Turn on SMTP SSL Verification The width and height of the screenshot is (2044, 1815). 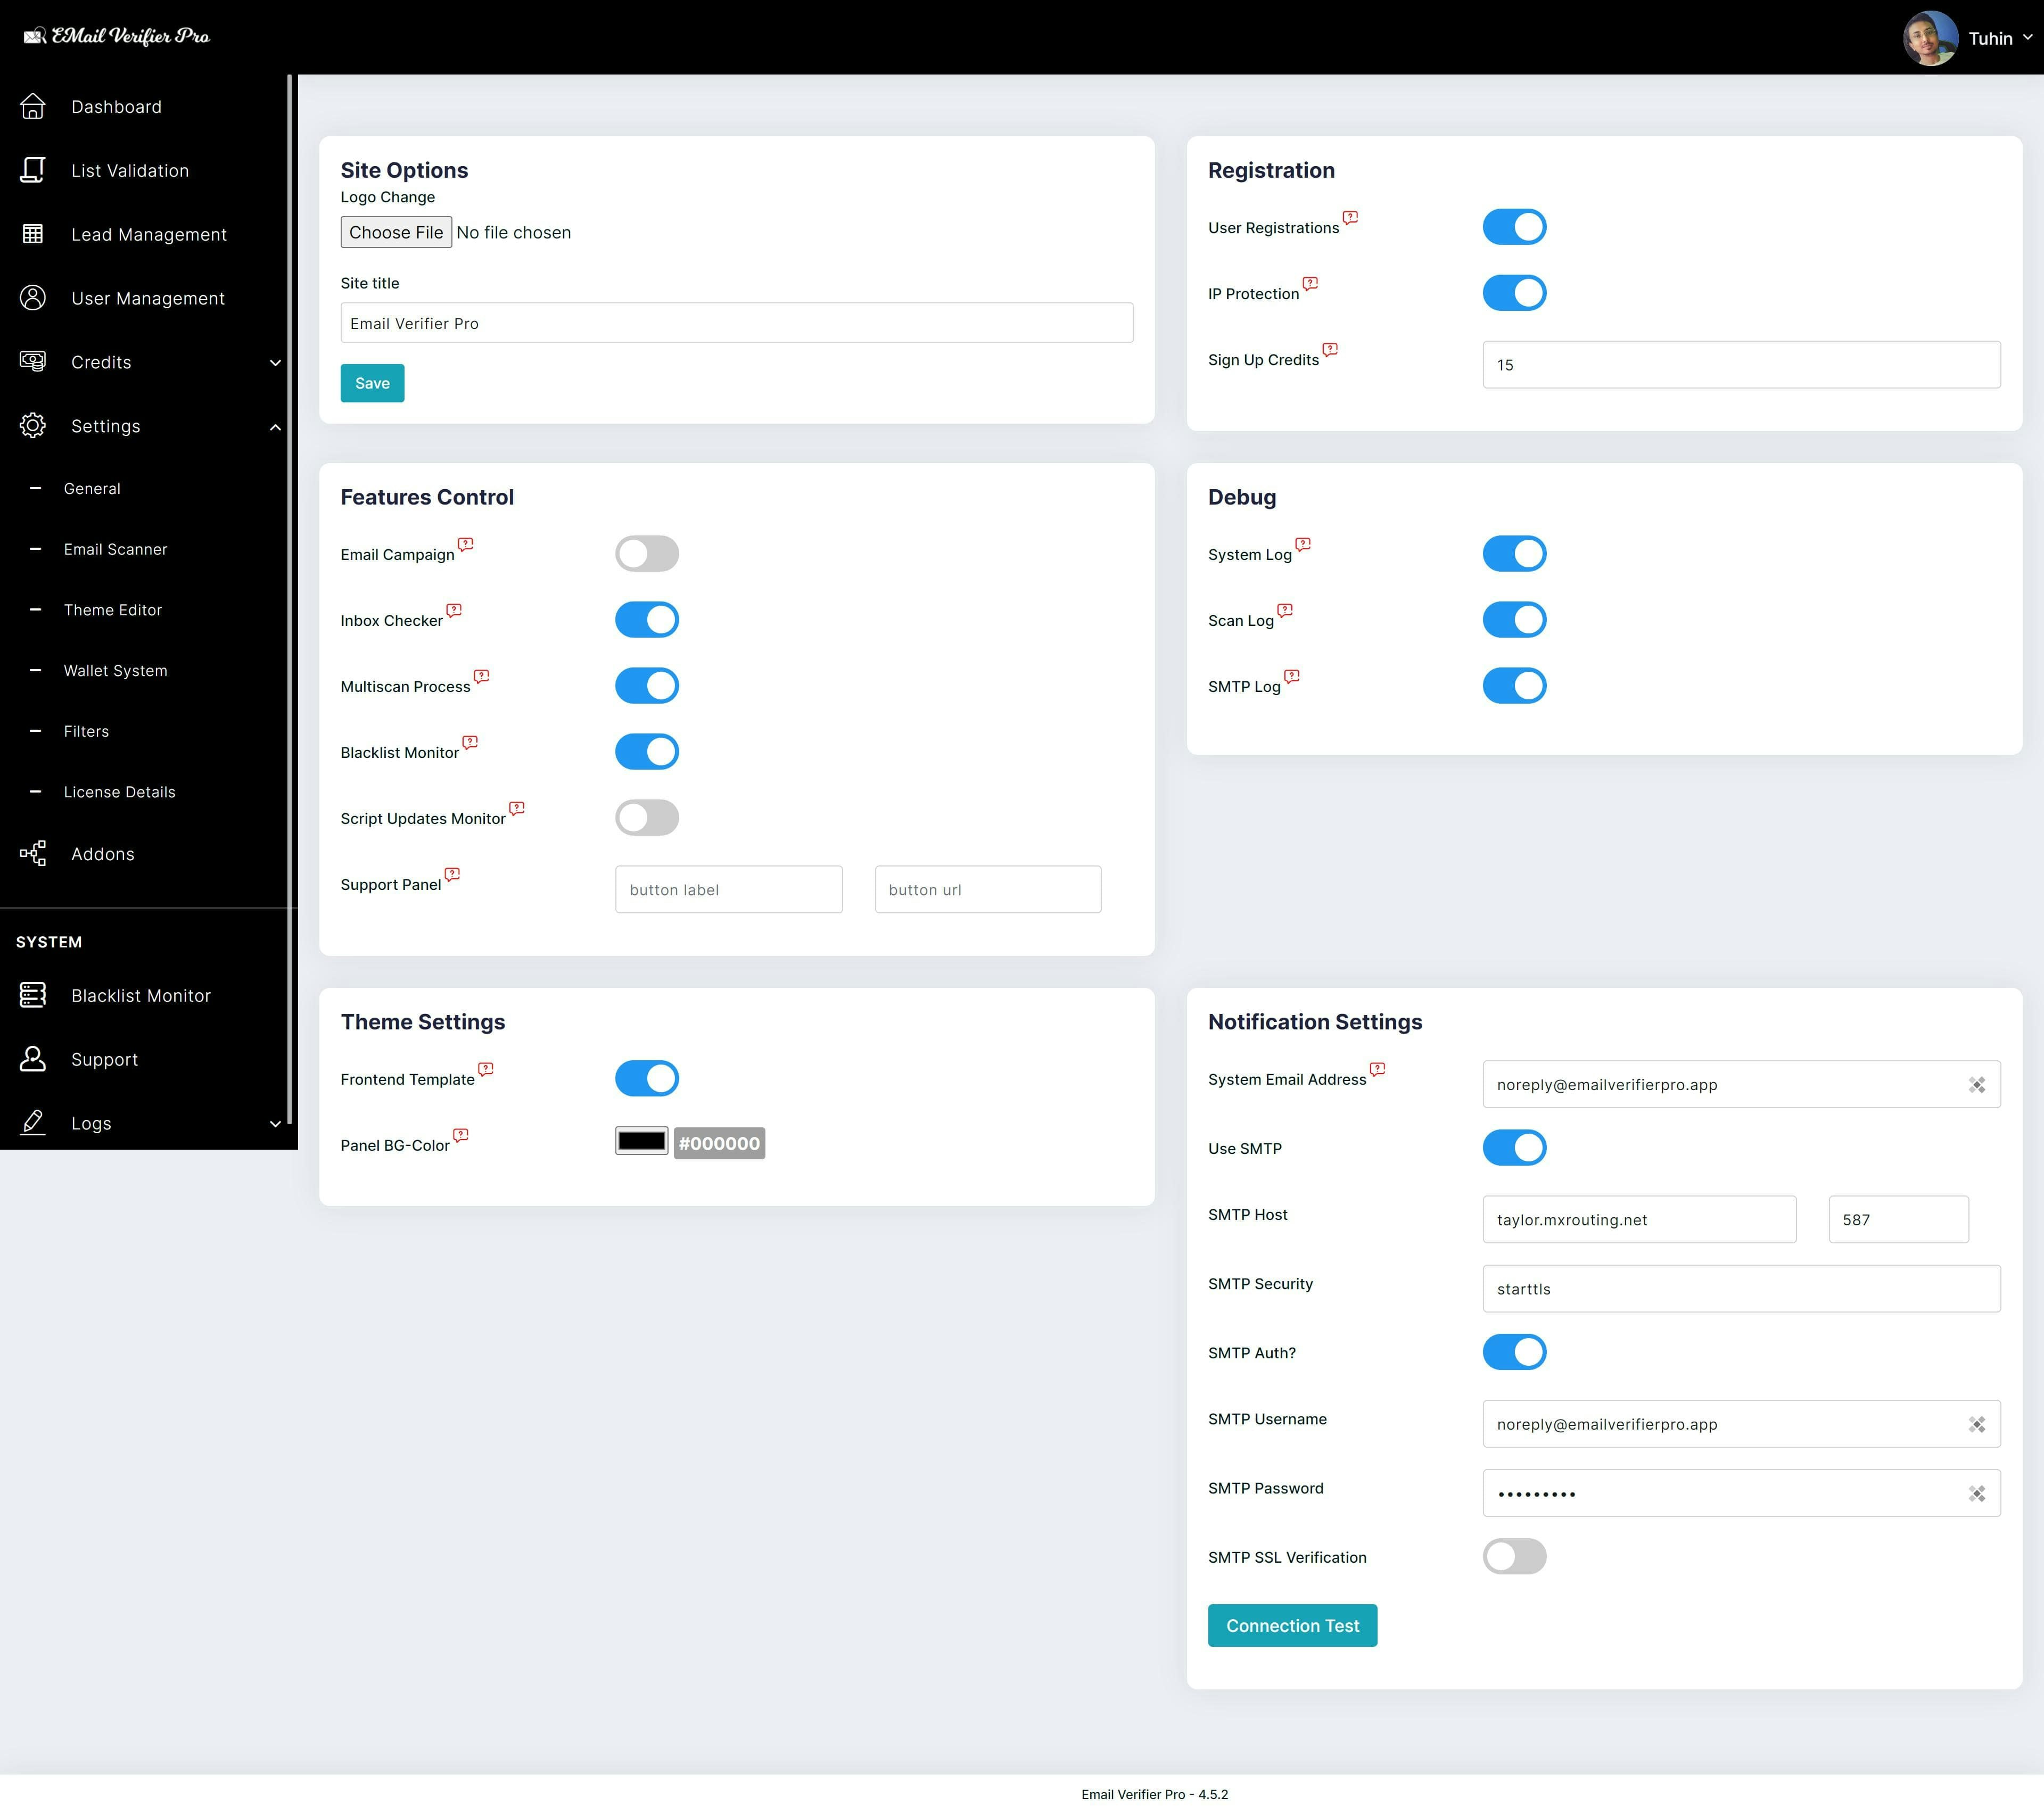pos(1514,1556)
